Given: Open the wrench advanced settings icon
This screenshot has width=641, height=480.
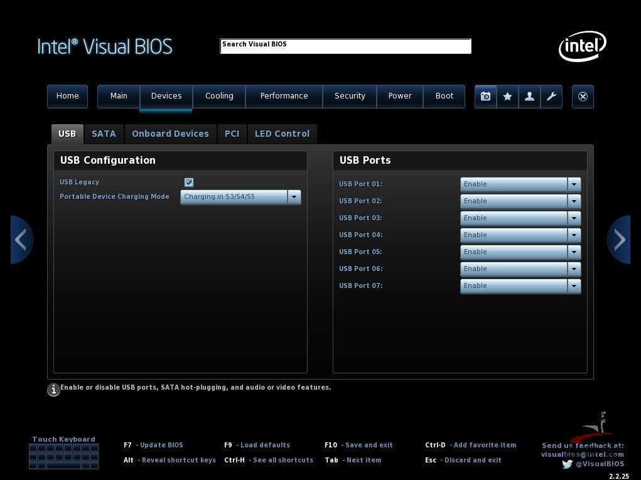Looking at the screenshot, I should [551, 97].
